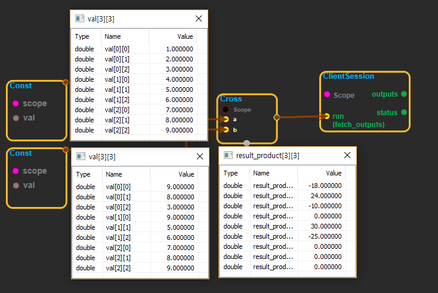Select input pin 'b' on Cross node

point(226,129)
